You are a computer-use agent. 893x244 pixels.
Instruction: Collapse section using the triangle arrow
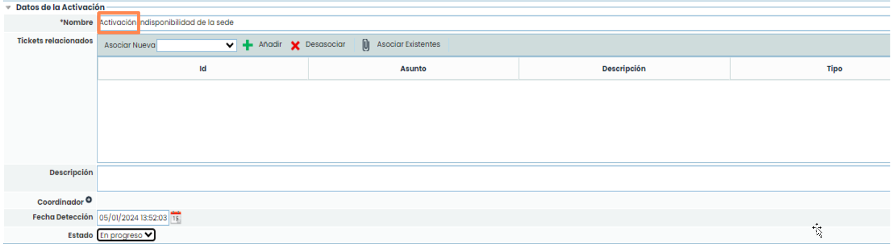8,8
